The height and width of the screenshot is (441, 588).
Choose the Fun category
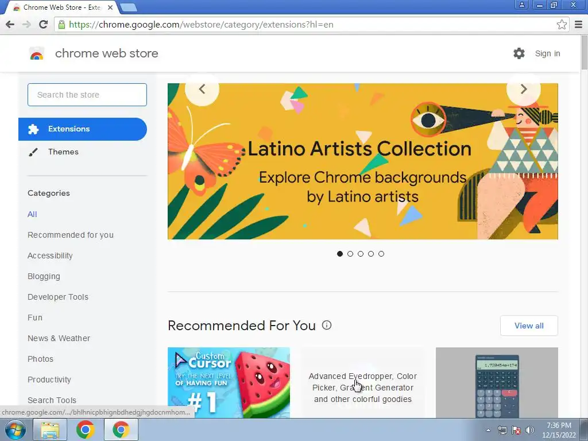pyautogui.click(x=35, y=318)
